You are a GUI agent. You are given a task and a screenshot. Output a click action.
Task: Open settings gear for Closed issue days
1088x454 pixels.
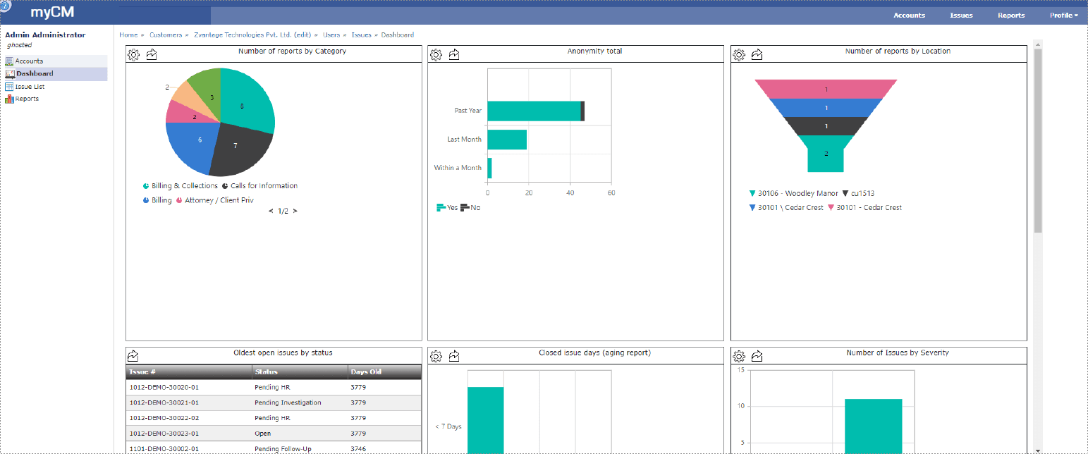[x=436, y=356]
